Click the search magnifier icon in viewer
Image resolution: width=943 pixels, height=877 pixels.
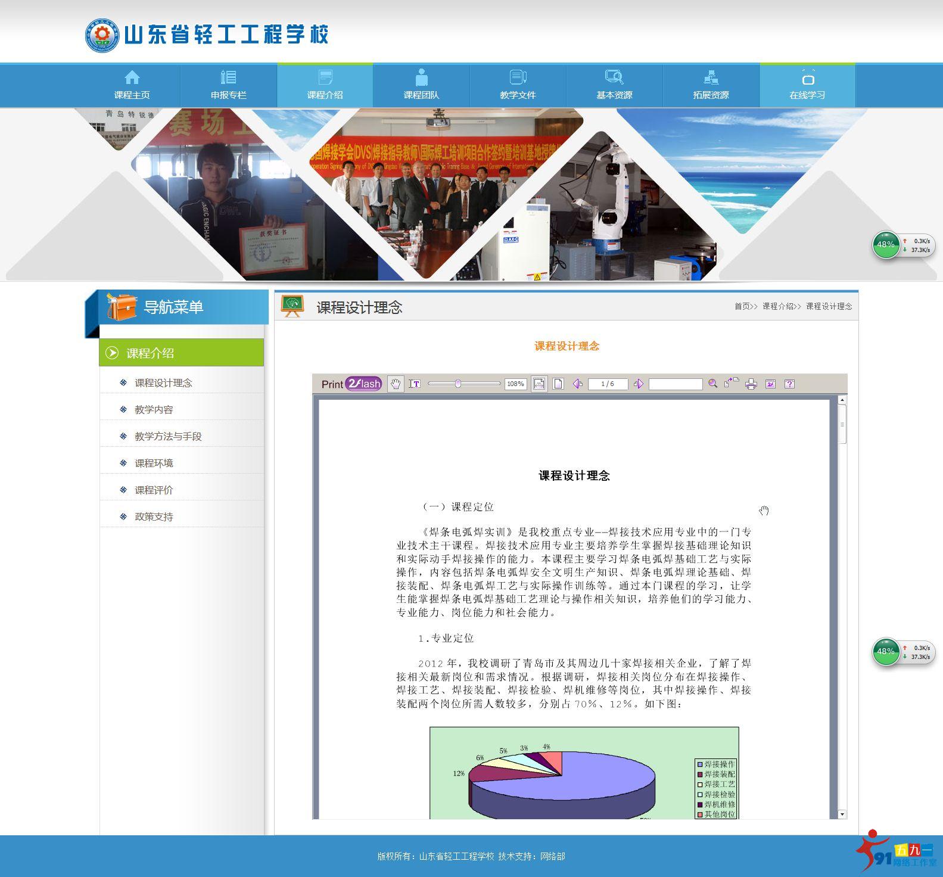pos(712,384)
